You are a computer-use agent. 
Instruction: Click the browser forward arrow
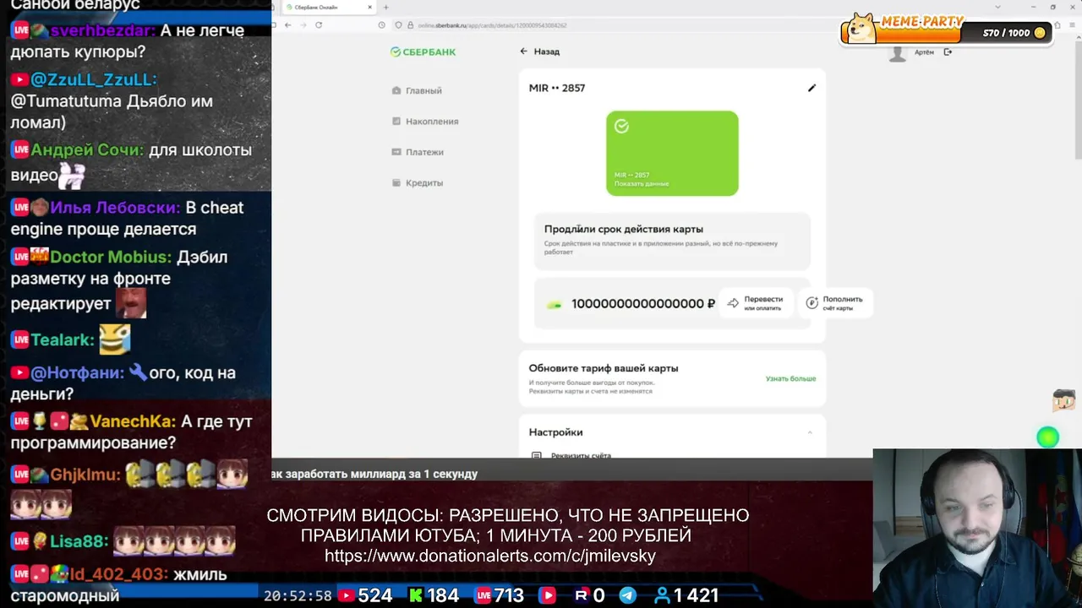click(x=303, y=25)
